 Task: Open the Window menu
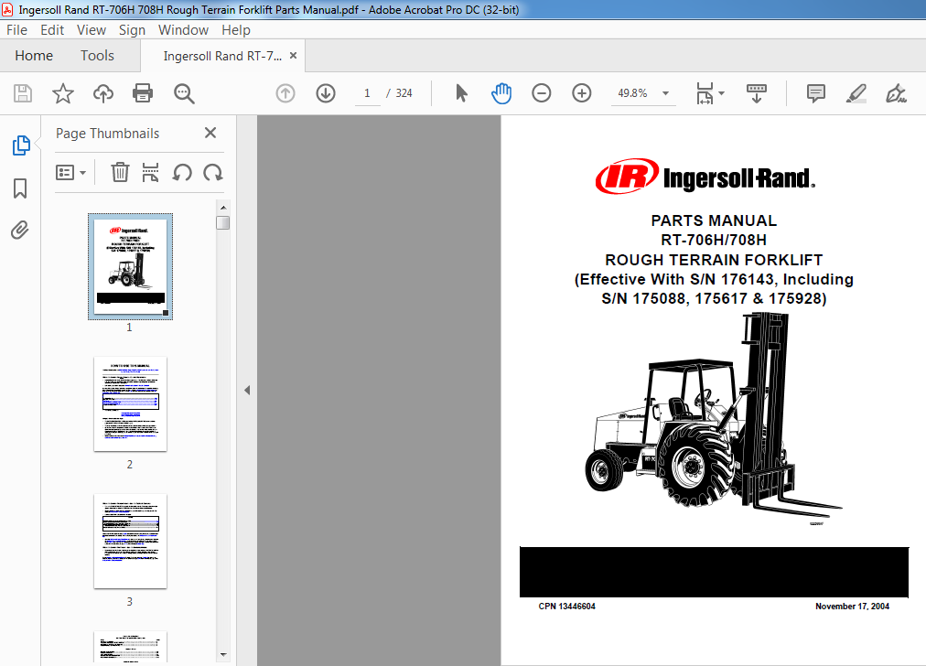pyautogui.click(x=183, y=30)
